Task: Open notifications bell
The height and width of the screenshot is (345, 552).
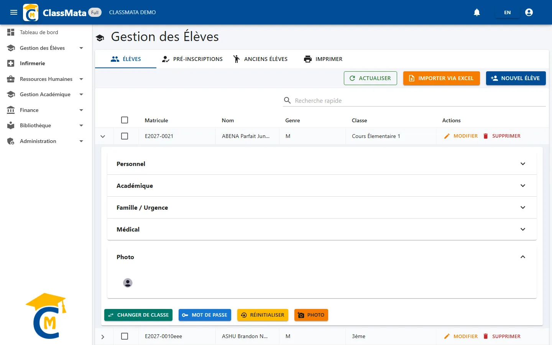Action: coord(477,12)
